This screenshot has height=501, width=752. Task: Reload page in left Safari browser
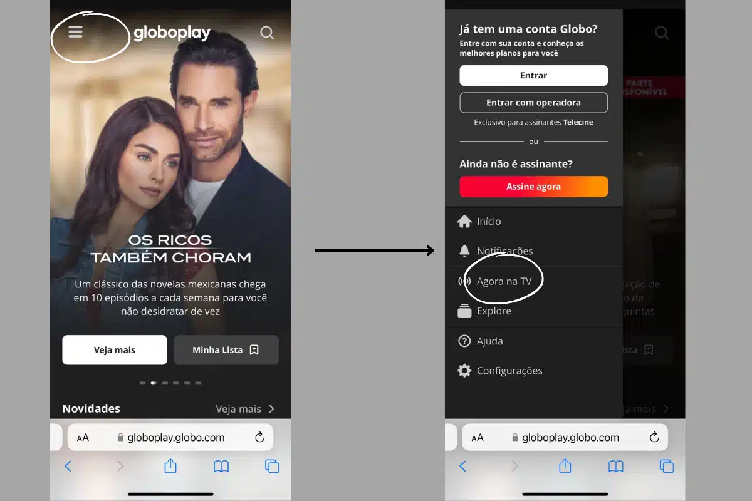[x=259, y=438]
